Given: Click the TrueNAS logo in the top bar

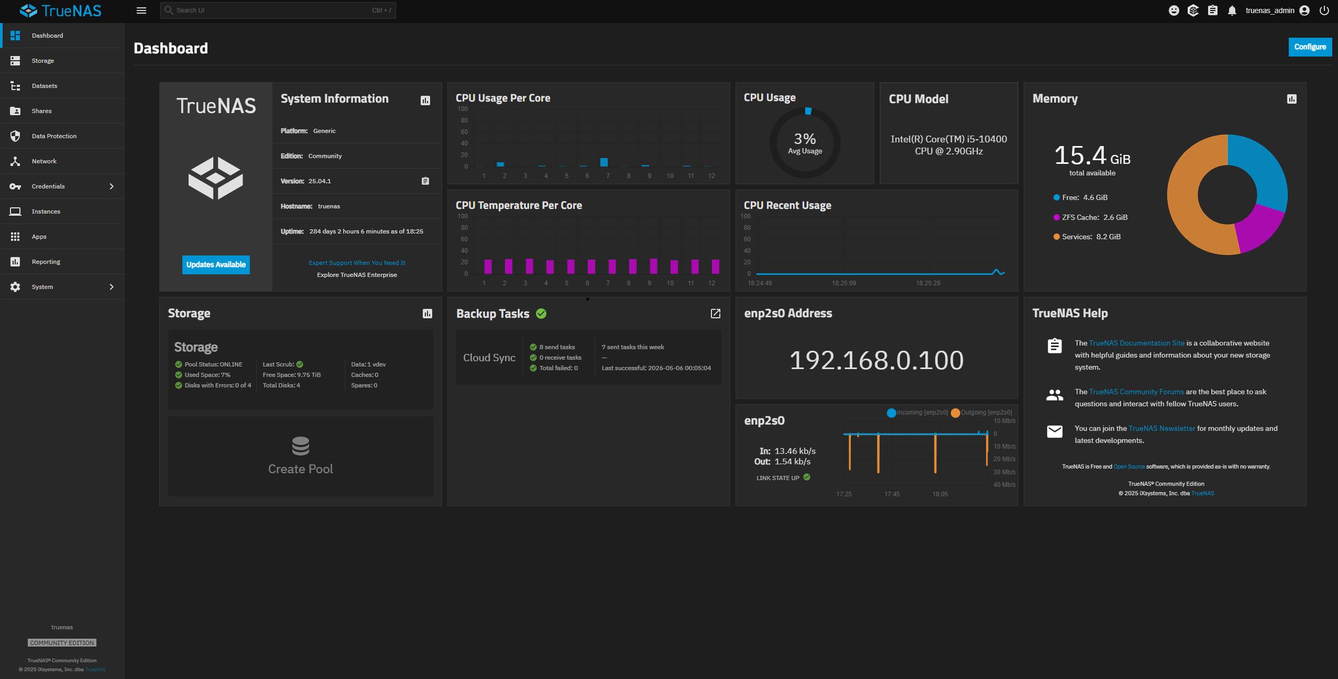Looking at the screenshot, I should (x=61, y=10).
